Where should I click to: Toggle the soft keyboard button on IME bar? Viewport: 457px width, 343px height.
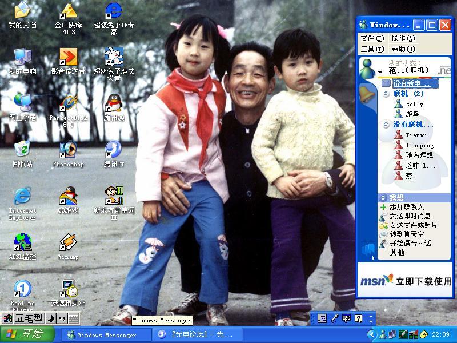pyautogui.click(x=74, y=318)
